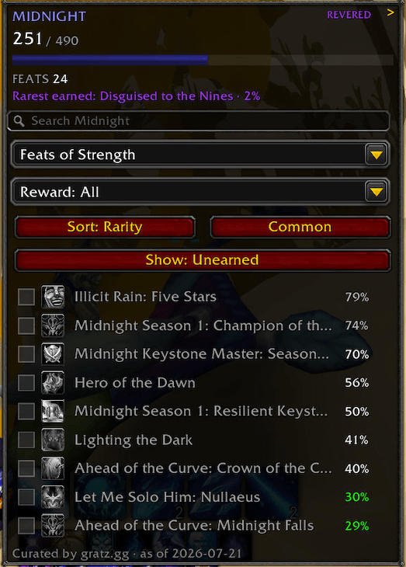Open the Feats of Strength category dropdown

(377, 155)
